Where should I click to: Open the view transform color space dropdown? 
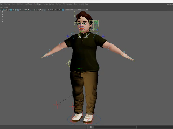click(x=76, y=10)
